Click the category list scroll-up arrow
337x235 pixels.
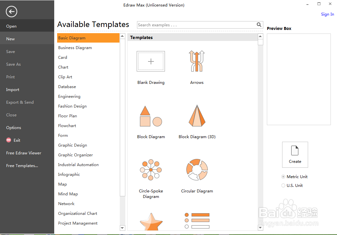(122, 36)
